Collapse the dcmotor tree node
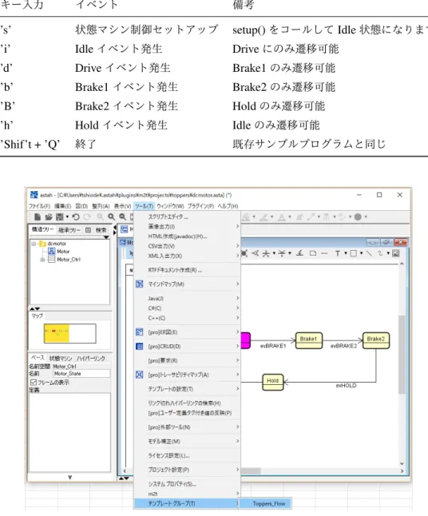 point(34,244)
